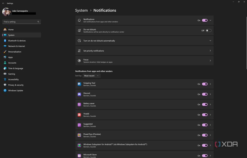This screenshot has height=158, width=247.
Task: Expand Turn on do not disturb automatically
Action: pos(210,41)
